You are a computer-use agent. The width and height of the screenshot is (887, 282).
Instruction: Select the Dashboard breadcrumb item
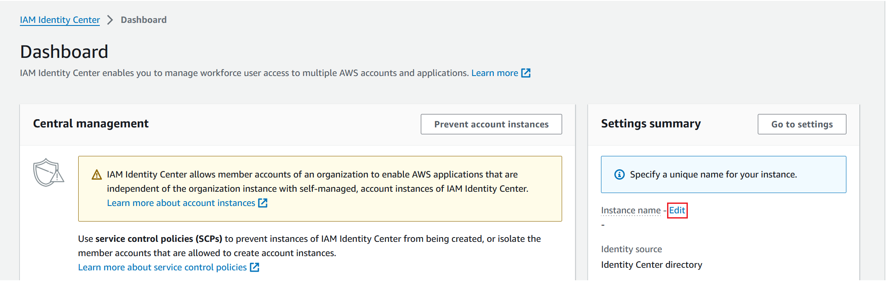point(143,20)
